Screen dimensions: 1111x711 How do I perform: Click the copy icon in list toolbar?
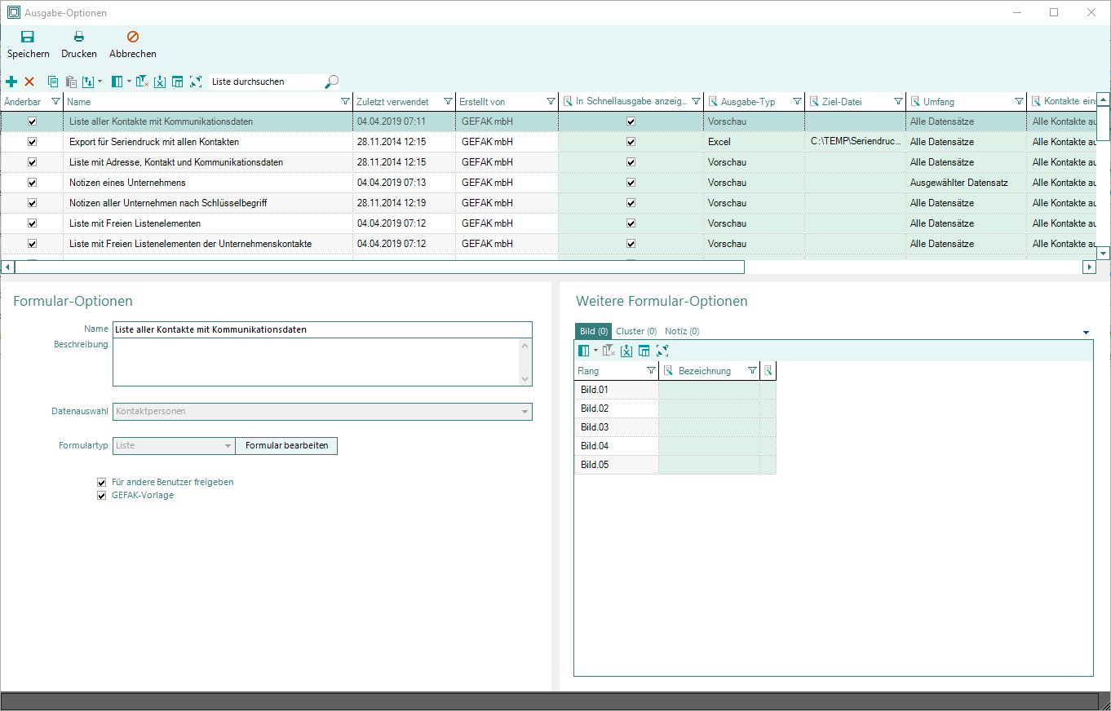[x=53, y=82]
